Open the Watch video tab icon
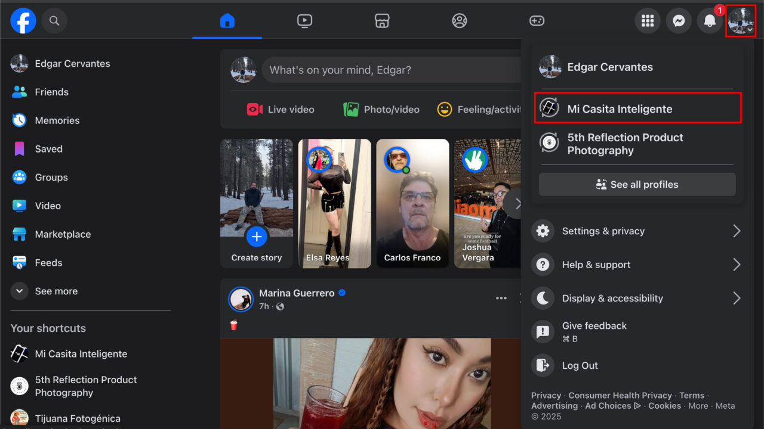The width and height of the screenshot is (764, 429). [304, 20]
